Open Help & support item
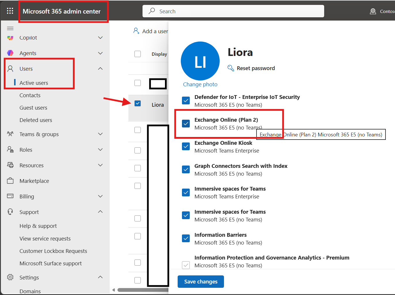395x295 pixels. click(38, 226)
